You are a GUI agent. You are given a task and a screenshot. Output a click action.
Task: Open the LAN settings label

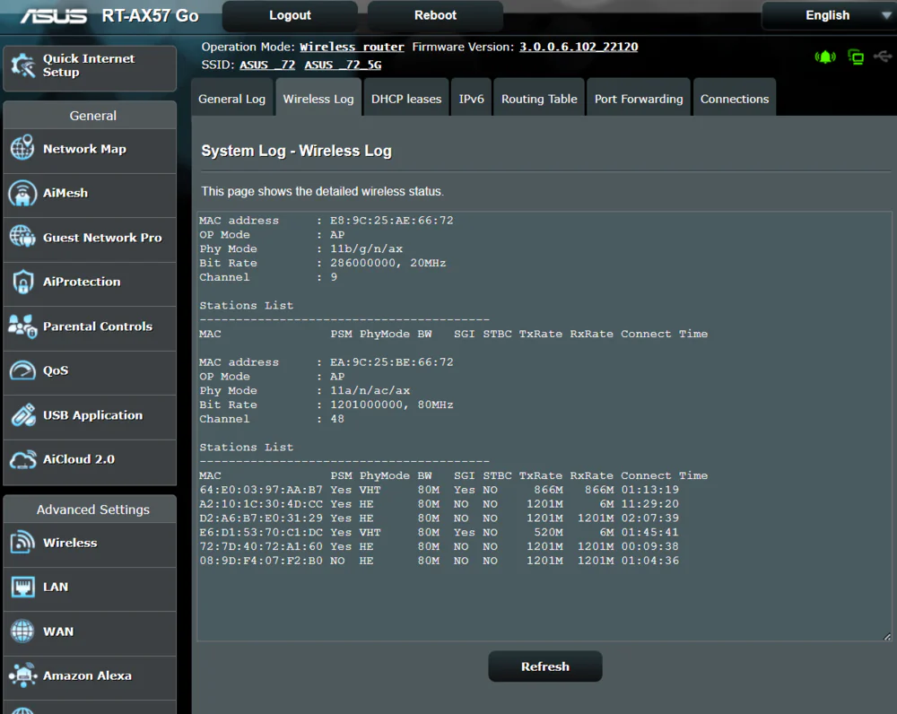pos(56,587)
